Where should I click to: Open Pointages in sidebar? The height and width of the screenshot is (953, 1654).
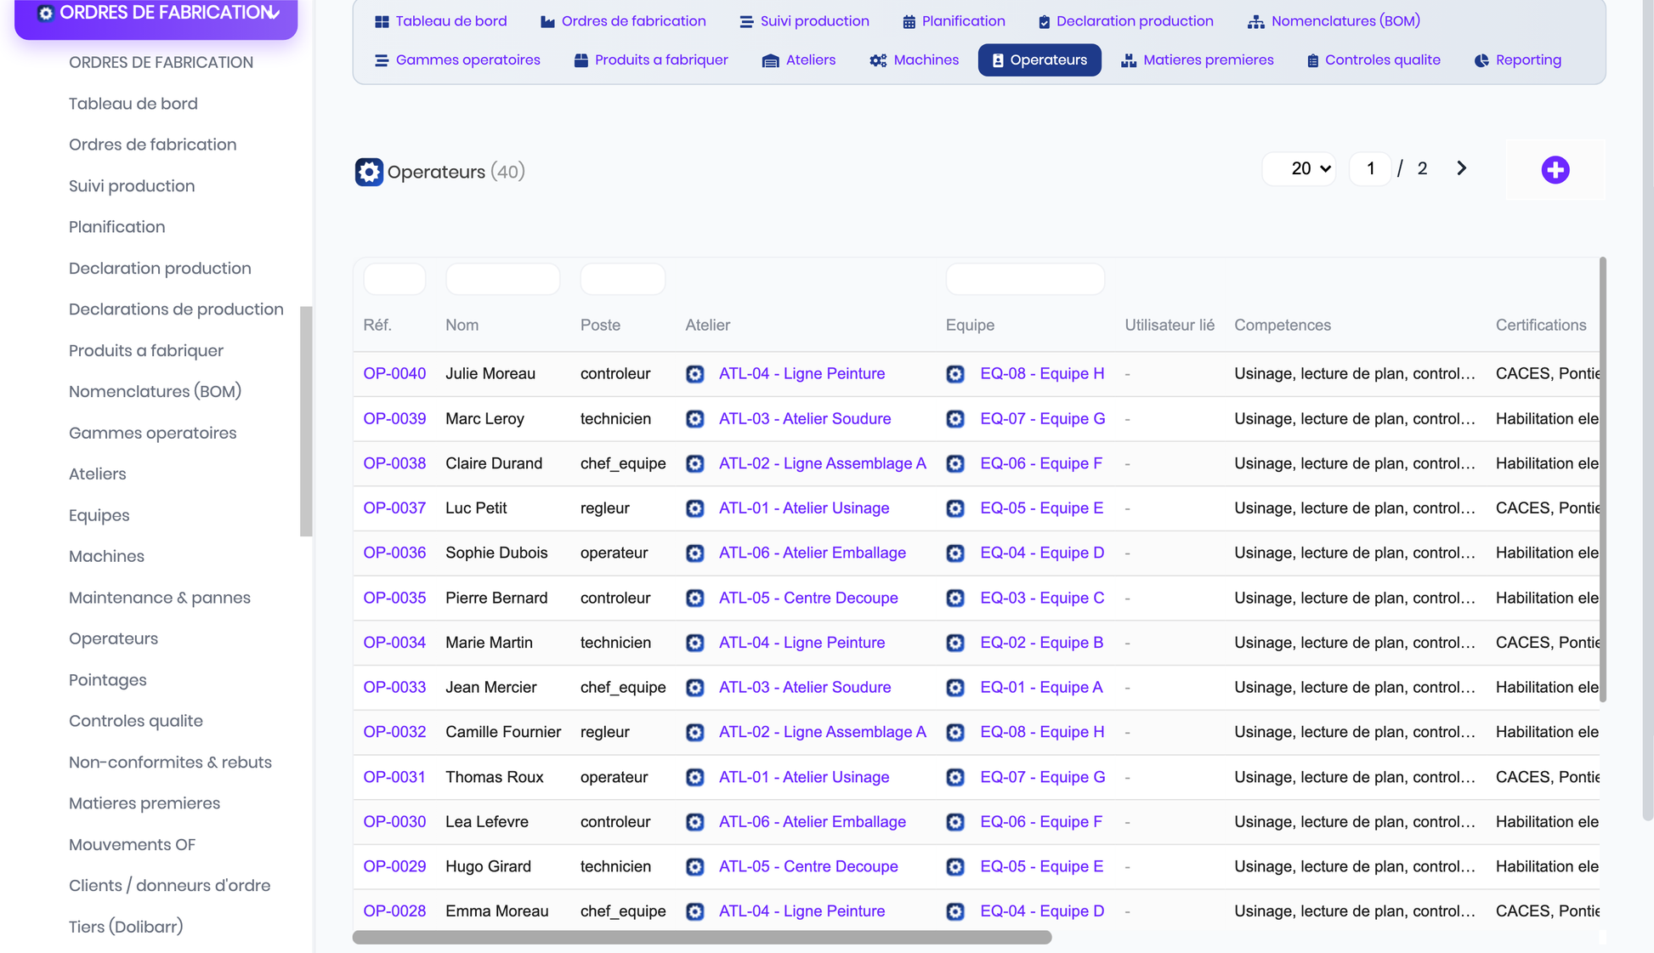tap(108, 680)
